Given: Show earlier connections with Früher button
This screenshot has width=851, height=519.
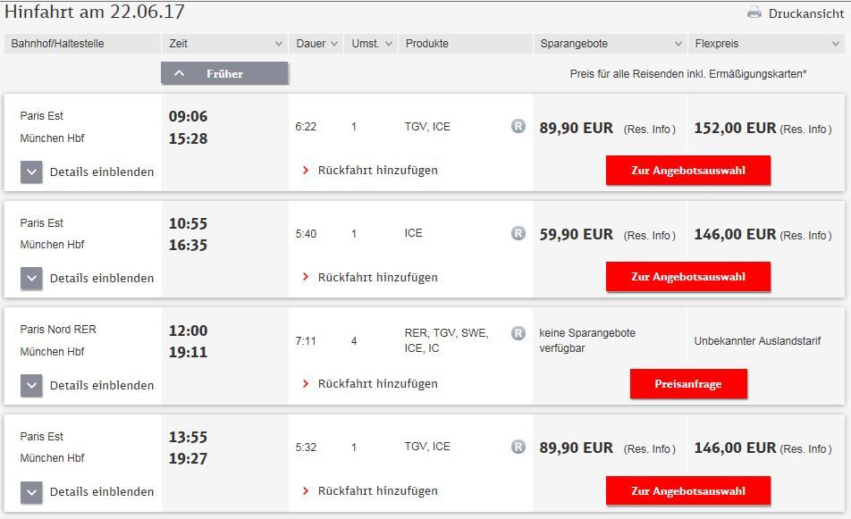Looking at the screenshot, I should (x=224, y=73).
